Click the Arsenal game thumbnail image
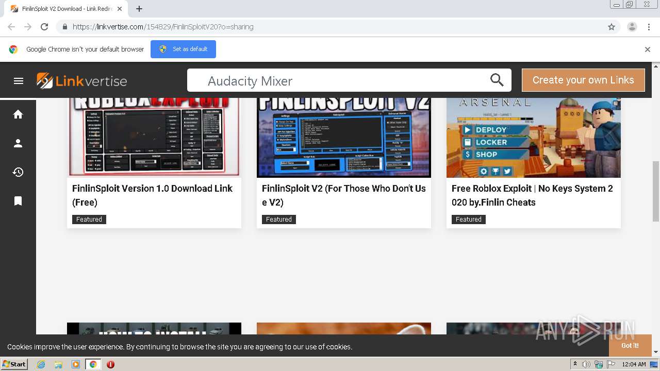This screenshot has height=371, width=660. pyautogui.click(x=534, y=137)
